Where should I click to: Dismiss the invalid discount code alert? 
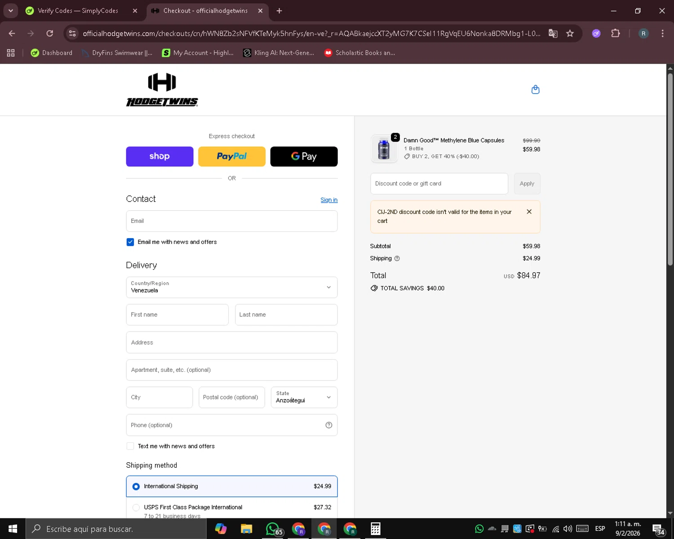click(x=529, y=212)
